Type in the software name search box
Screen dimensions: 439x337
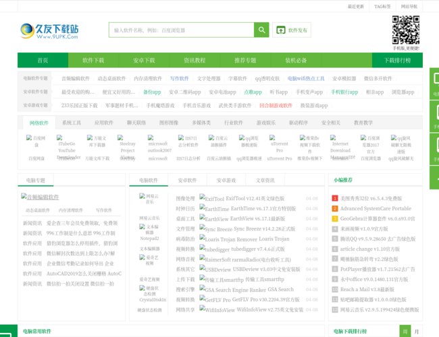tap(181, 30)
